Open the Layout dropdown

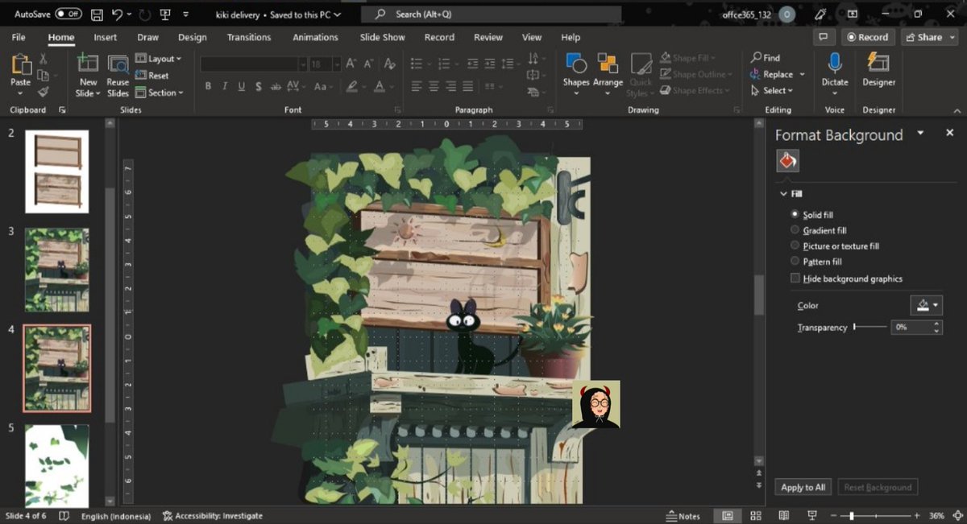(159, 59)
